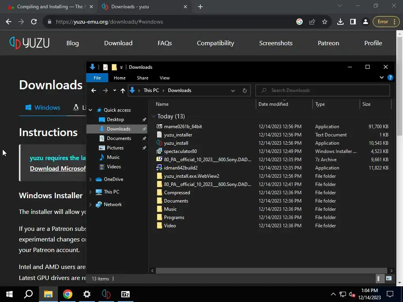Image resolution: width=403 pixels, height=302 pixels.
Task: Select the spectaculator80 installer file
Action: pyautogui.click(x=180, y=151)
